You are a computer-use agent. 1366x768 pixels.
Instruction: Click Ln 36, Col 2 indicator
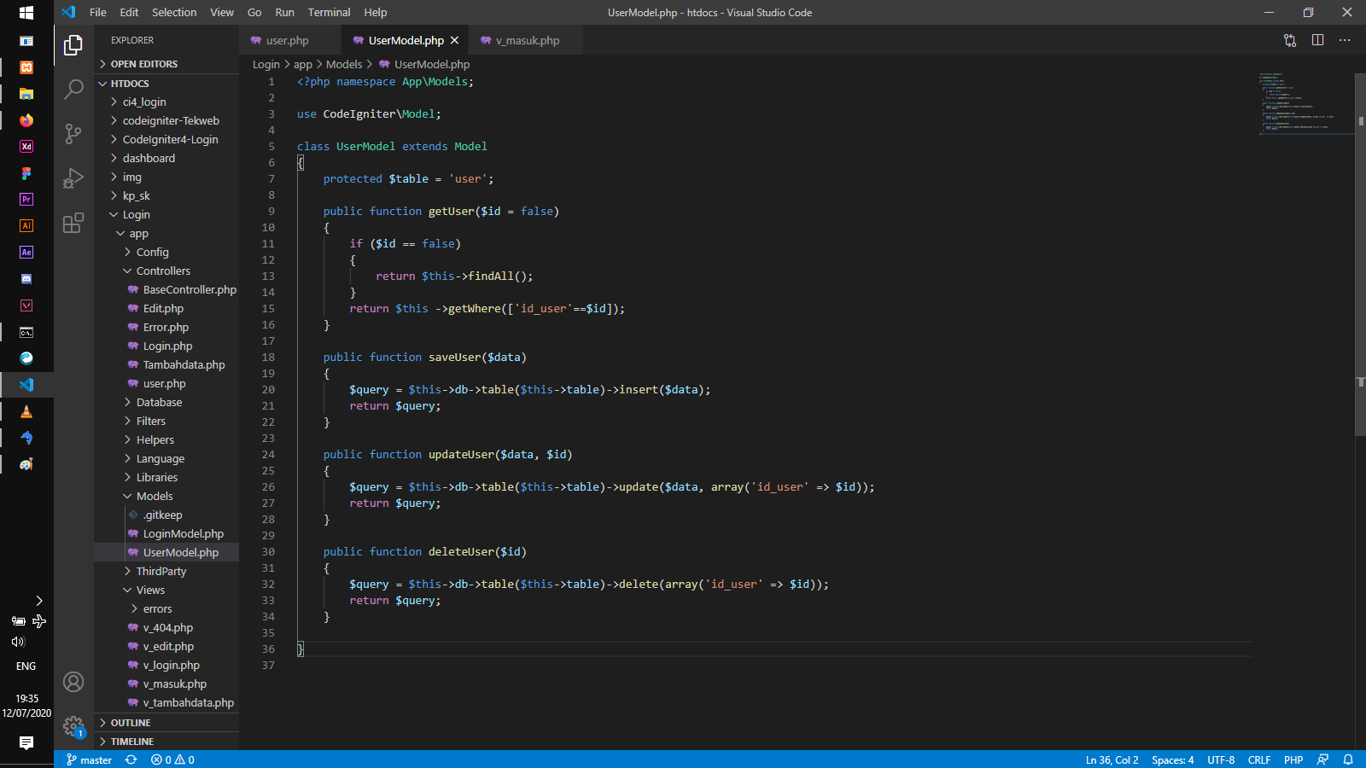1112,759
